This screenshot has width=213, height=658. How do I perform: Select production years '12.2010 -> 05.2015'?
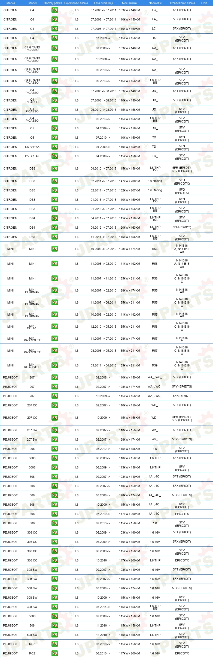click(104, 327)
